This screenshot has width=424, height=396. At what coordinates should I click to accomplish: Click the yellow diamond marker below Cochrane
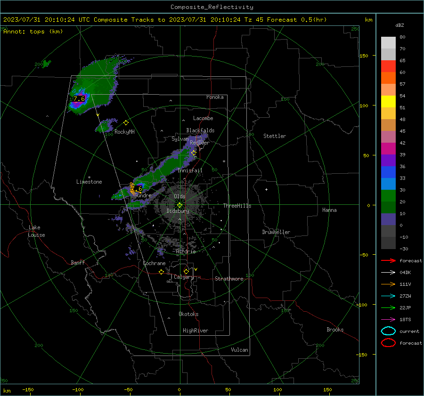pos(162,272)
